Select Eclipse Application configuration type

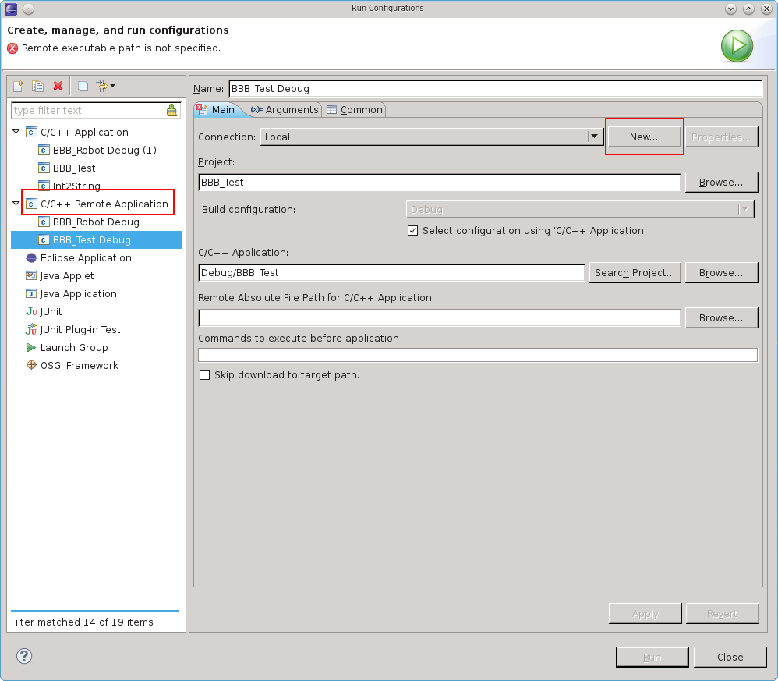(85, 257)
